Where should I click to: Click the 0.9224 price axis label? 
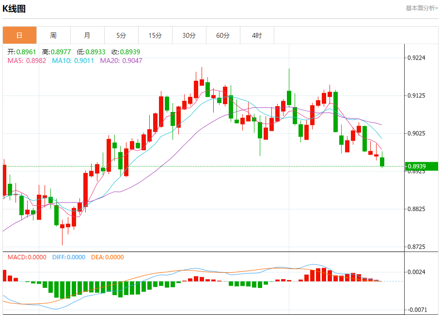pos(417,58)
